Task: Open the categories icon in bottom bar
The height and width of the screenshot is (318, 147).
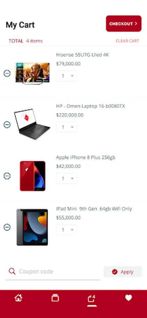Action: pos(55,298)
